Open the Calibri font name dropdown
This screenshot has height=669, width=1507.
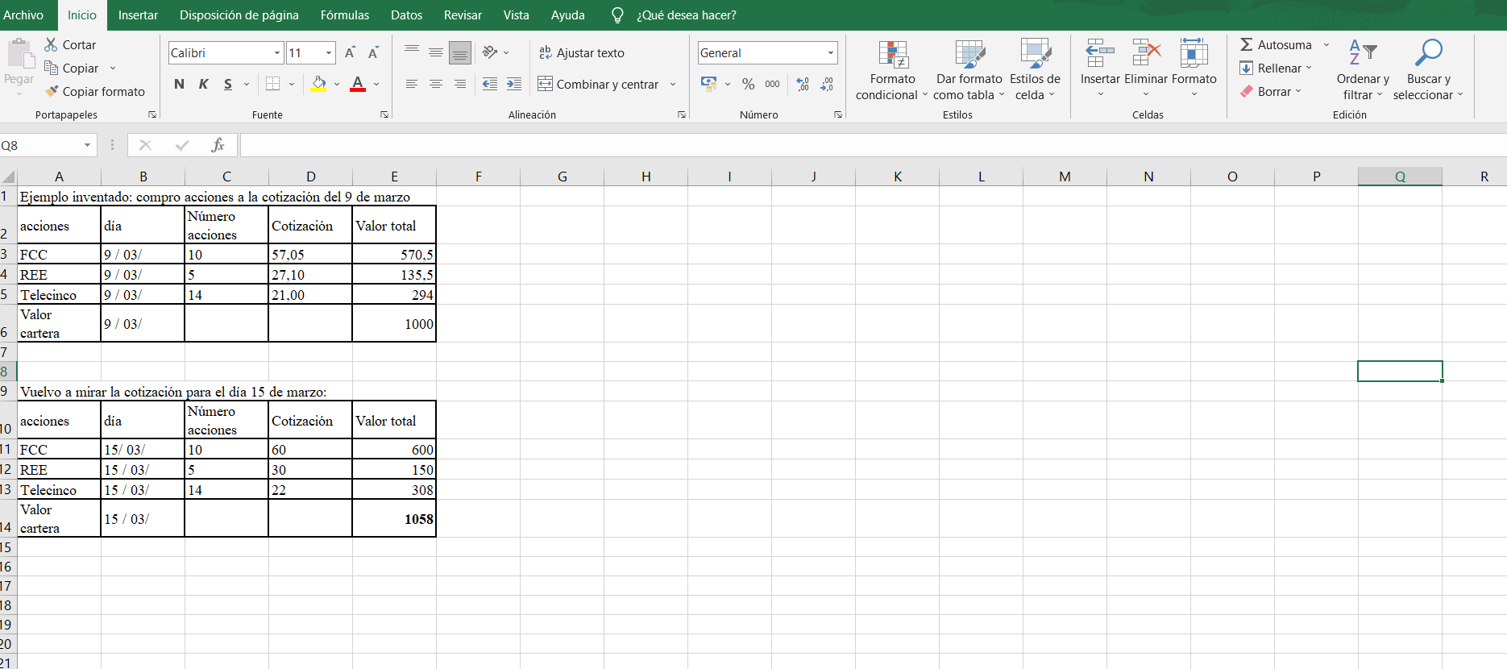point(277,52)
